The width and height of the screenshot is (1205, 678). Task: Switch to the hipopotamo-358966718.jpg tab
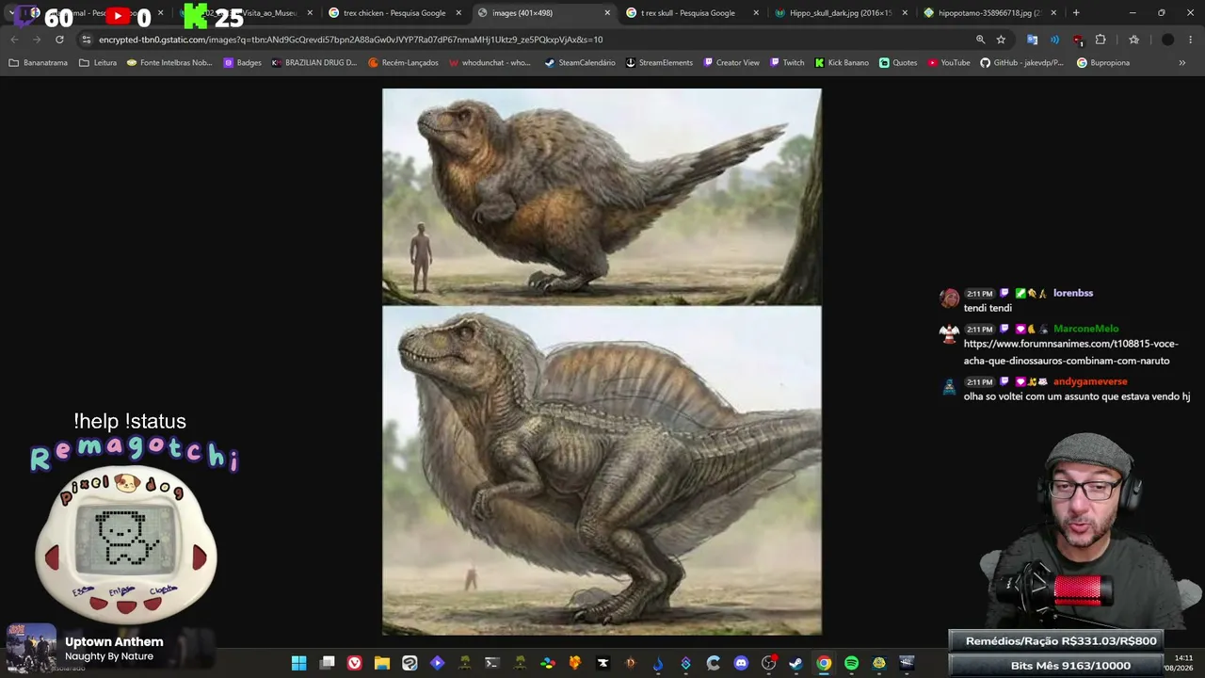[988, 13]
